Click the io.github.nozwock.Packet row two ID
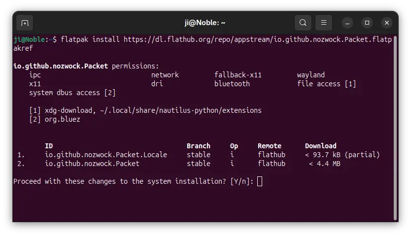Viewport: 411px width, 236px height. tap(92, 164)
